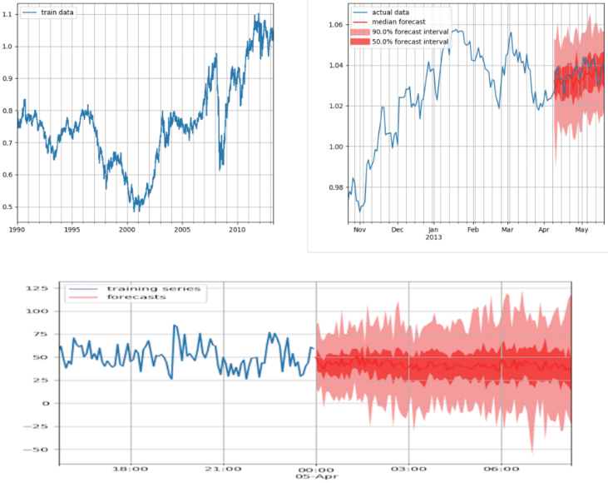This screenshot has width=608, height=483.
Task: Click the "train data" legend entry
Action: pyautogui.click(x=57, y=12)
